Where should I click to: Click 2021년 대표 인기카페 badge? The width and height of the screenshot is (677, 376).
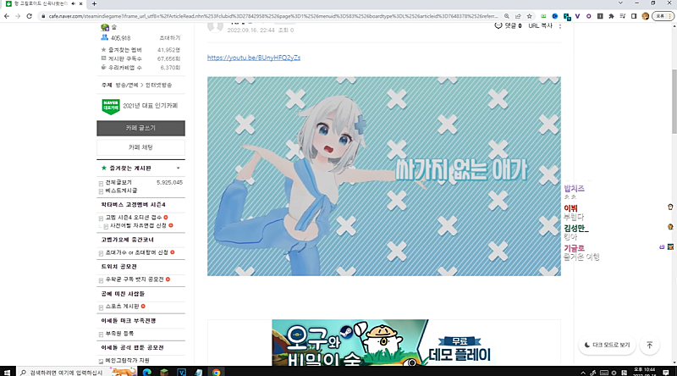point(140,107)
